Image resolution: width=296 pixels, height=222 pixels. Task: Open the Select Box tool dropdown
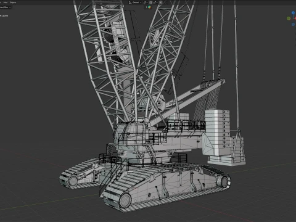pyautogui.click(x=5, y=7)
